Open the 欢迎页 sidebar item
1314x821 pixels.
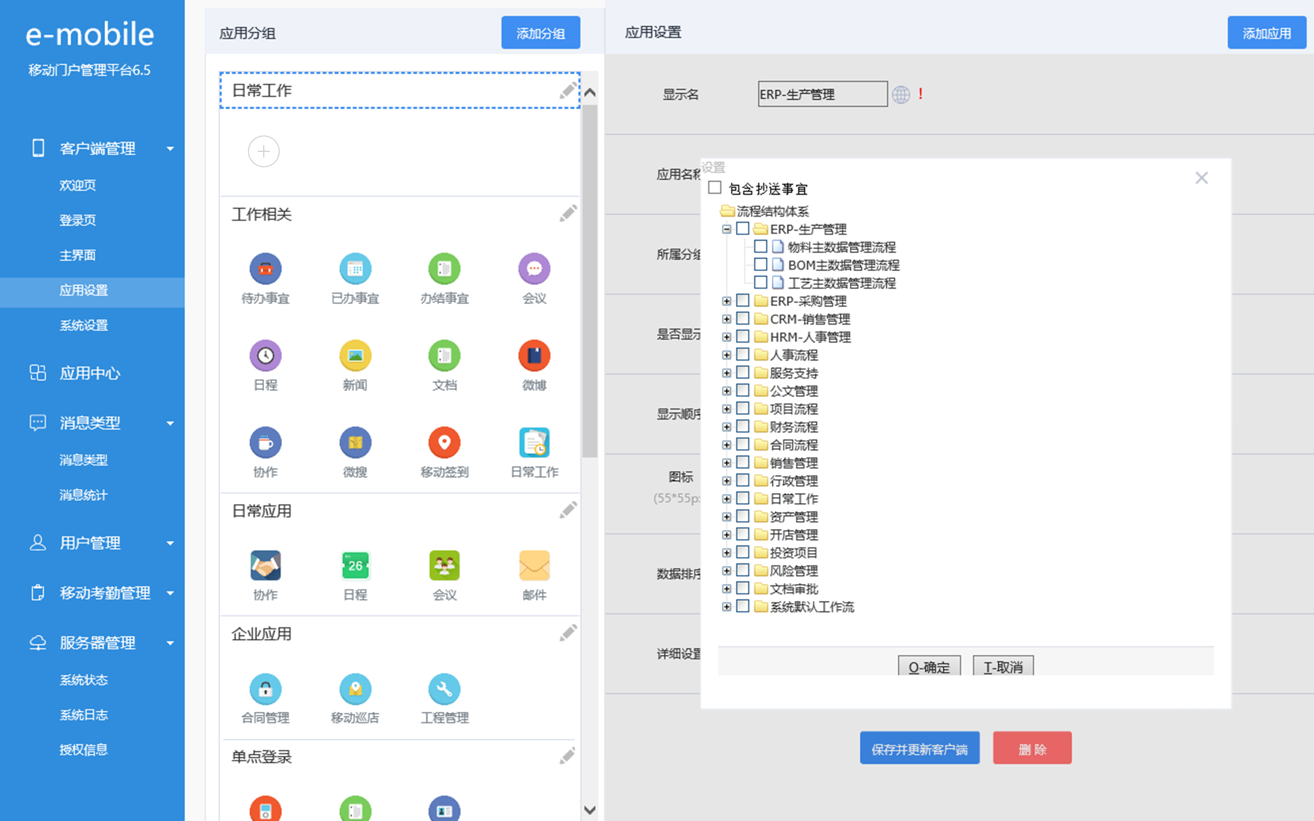click(78, 185)
